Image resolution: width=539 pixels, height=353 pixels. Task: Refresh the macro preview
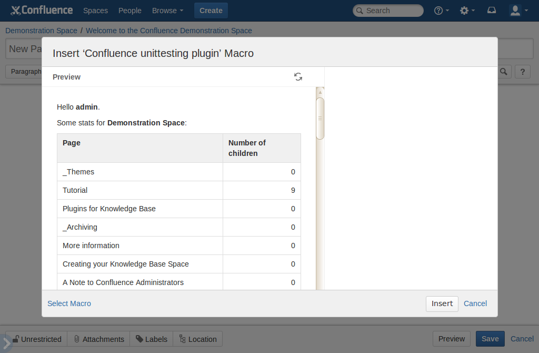click(298, 77)
